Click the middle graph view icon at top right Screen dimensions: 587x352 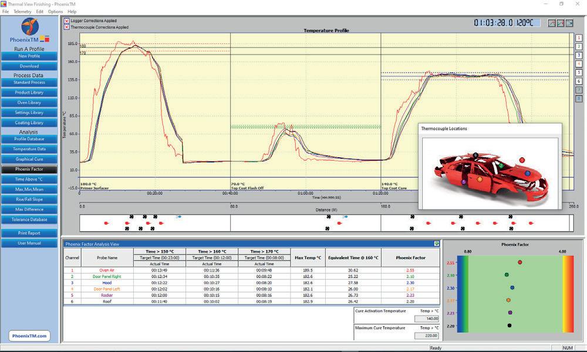561,23
